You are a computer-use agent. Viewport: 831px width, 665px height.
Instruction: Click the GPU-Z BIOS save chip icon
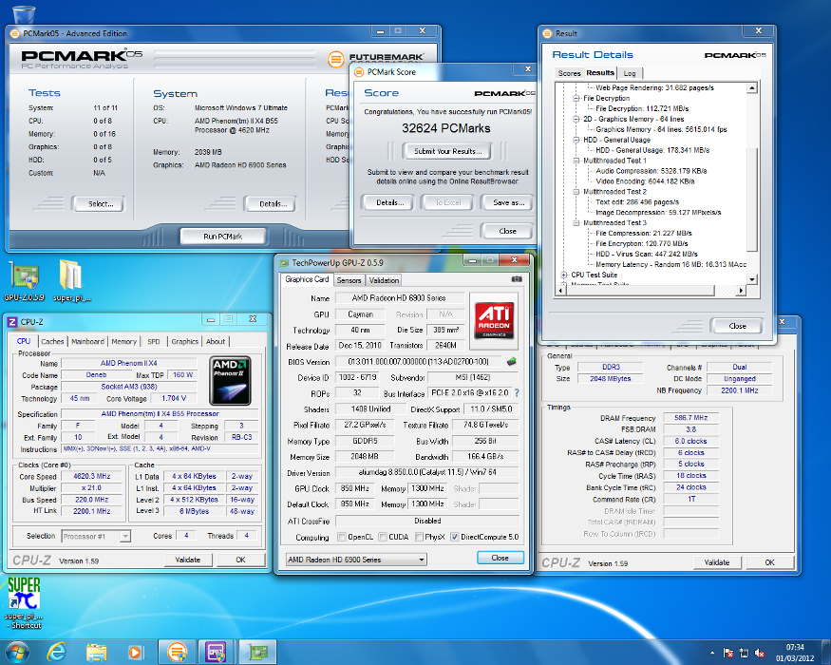tap(512, 362)
